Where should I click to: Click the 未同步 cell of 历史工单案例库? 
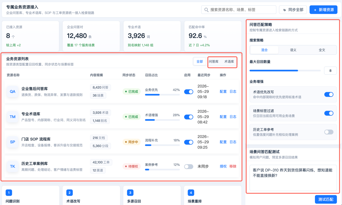click(x=203, y=166)
